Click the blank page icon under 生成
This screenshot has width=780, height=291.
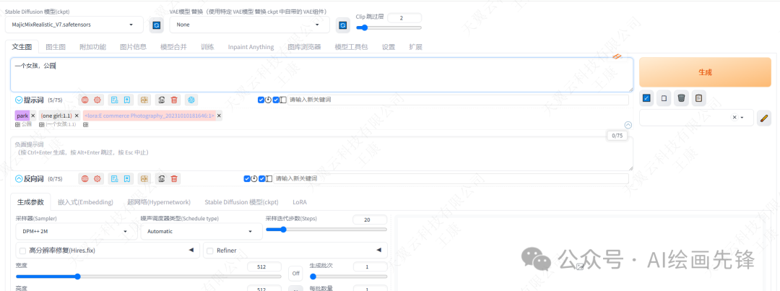(664, 98)
